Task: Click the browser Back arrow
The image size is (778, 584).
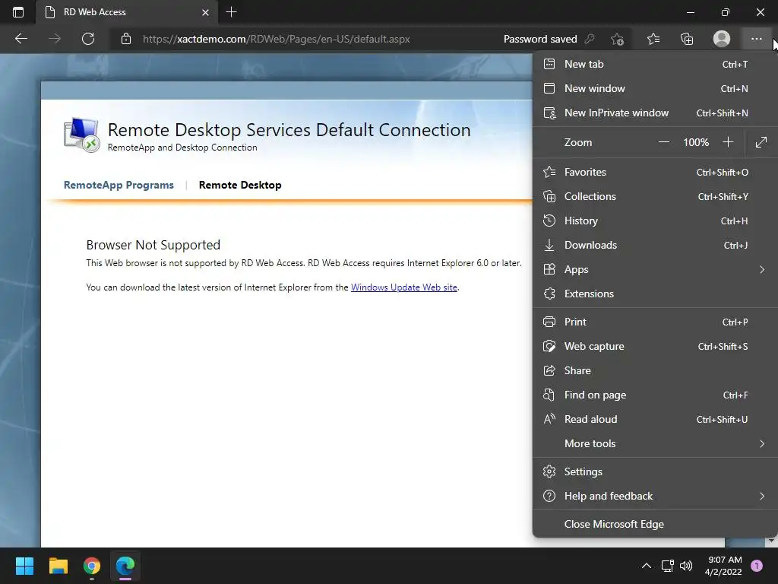Action: [x=21, y=39]
